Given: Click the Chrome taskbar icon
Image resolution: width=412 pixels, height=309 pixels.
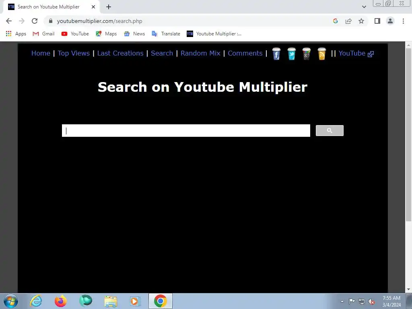Looking at the screenshot, I should pos(160,301).
